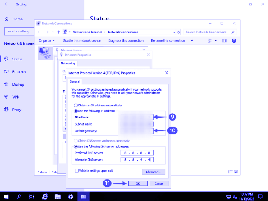This screenshot has height=201, width=268.
Task: Select the Ethernet adapter icon
Action: [x=45, y=53]
